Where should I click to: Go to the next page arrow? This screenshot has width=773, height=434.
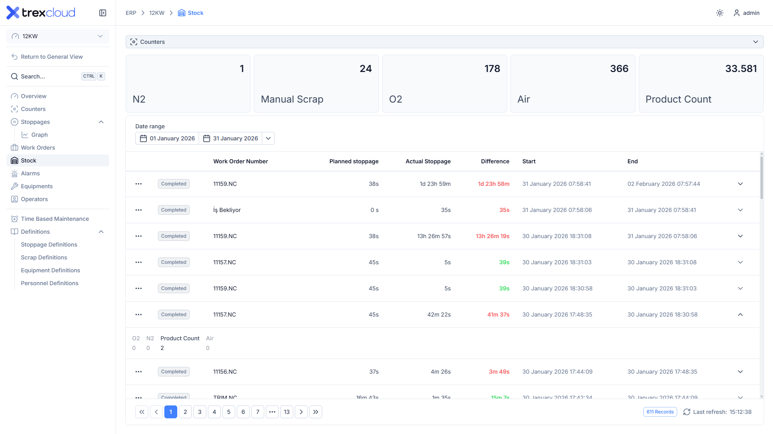pos(301,412)
